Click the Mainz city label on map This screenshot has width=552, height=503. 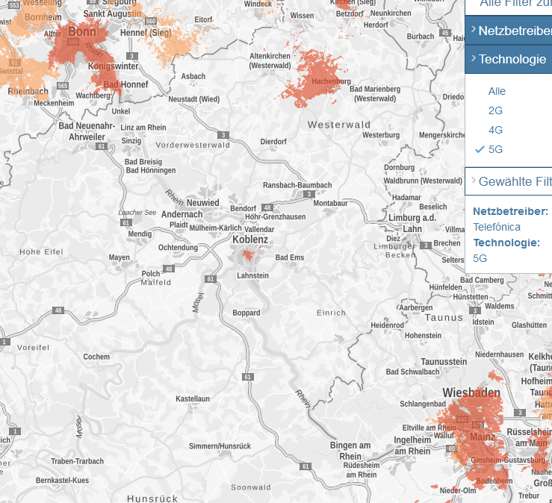pyautogui.click(x=483, y=437)
